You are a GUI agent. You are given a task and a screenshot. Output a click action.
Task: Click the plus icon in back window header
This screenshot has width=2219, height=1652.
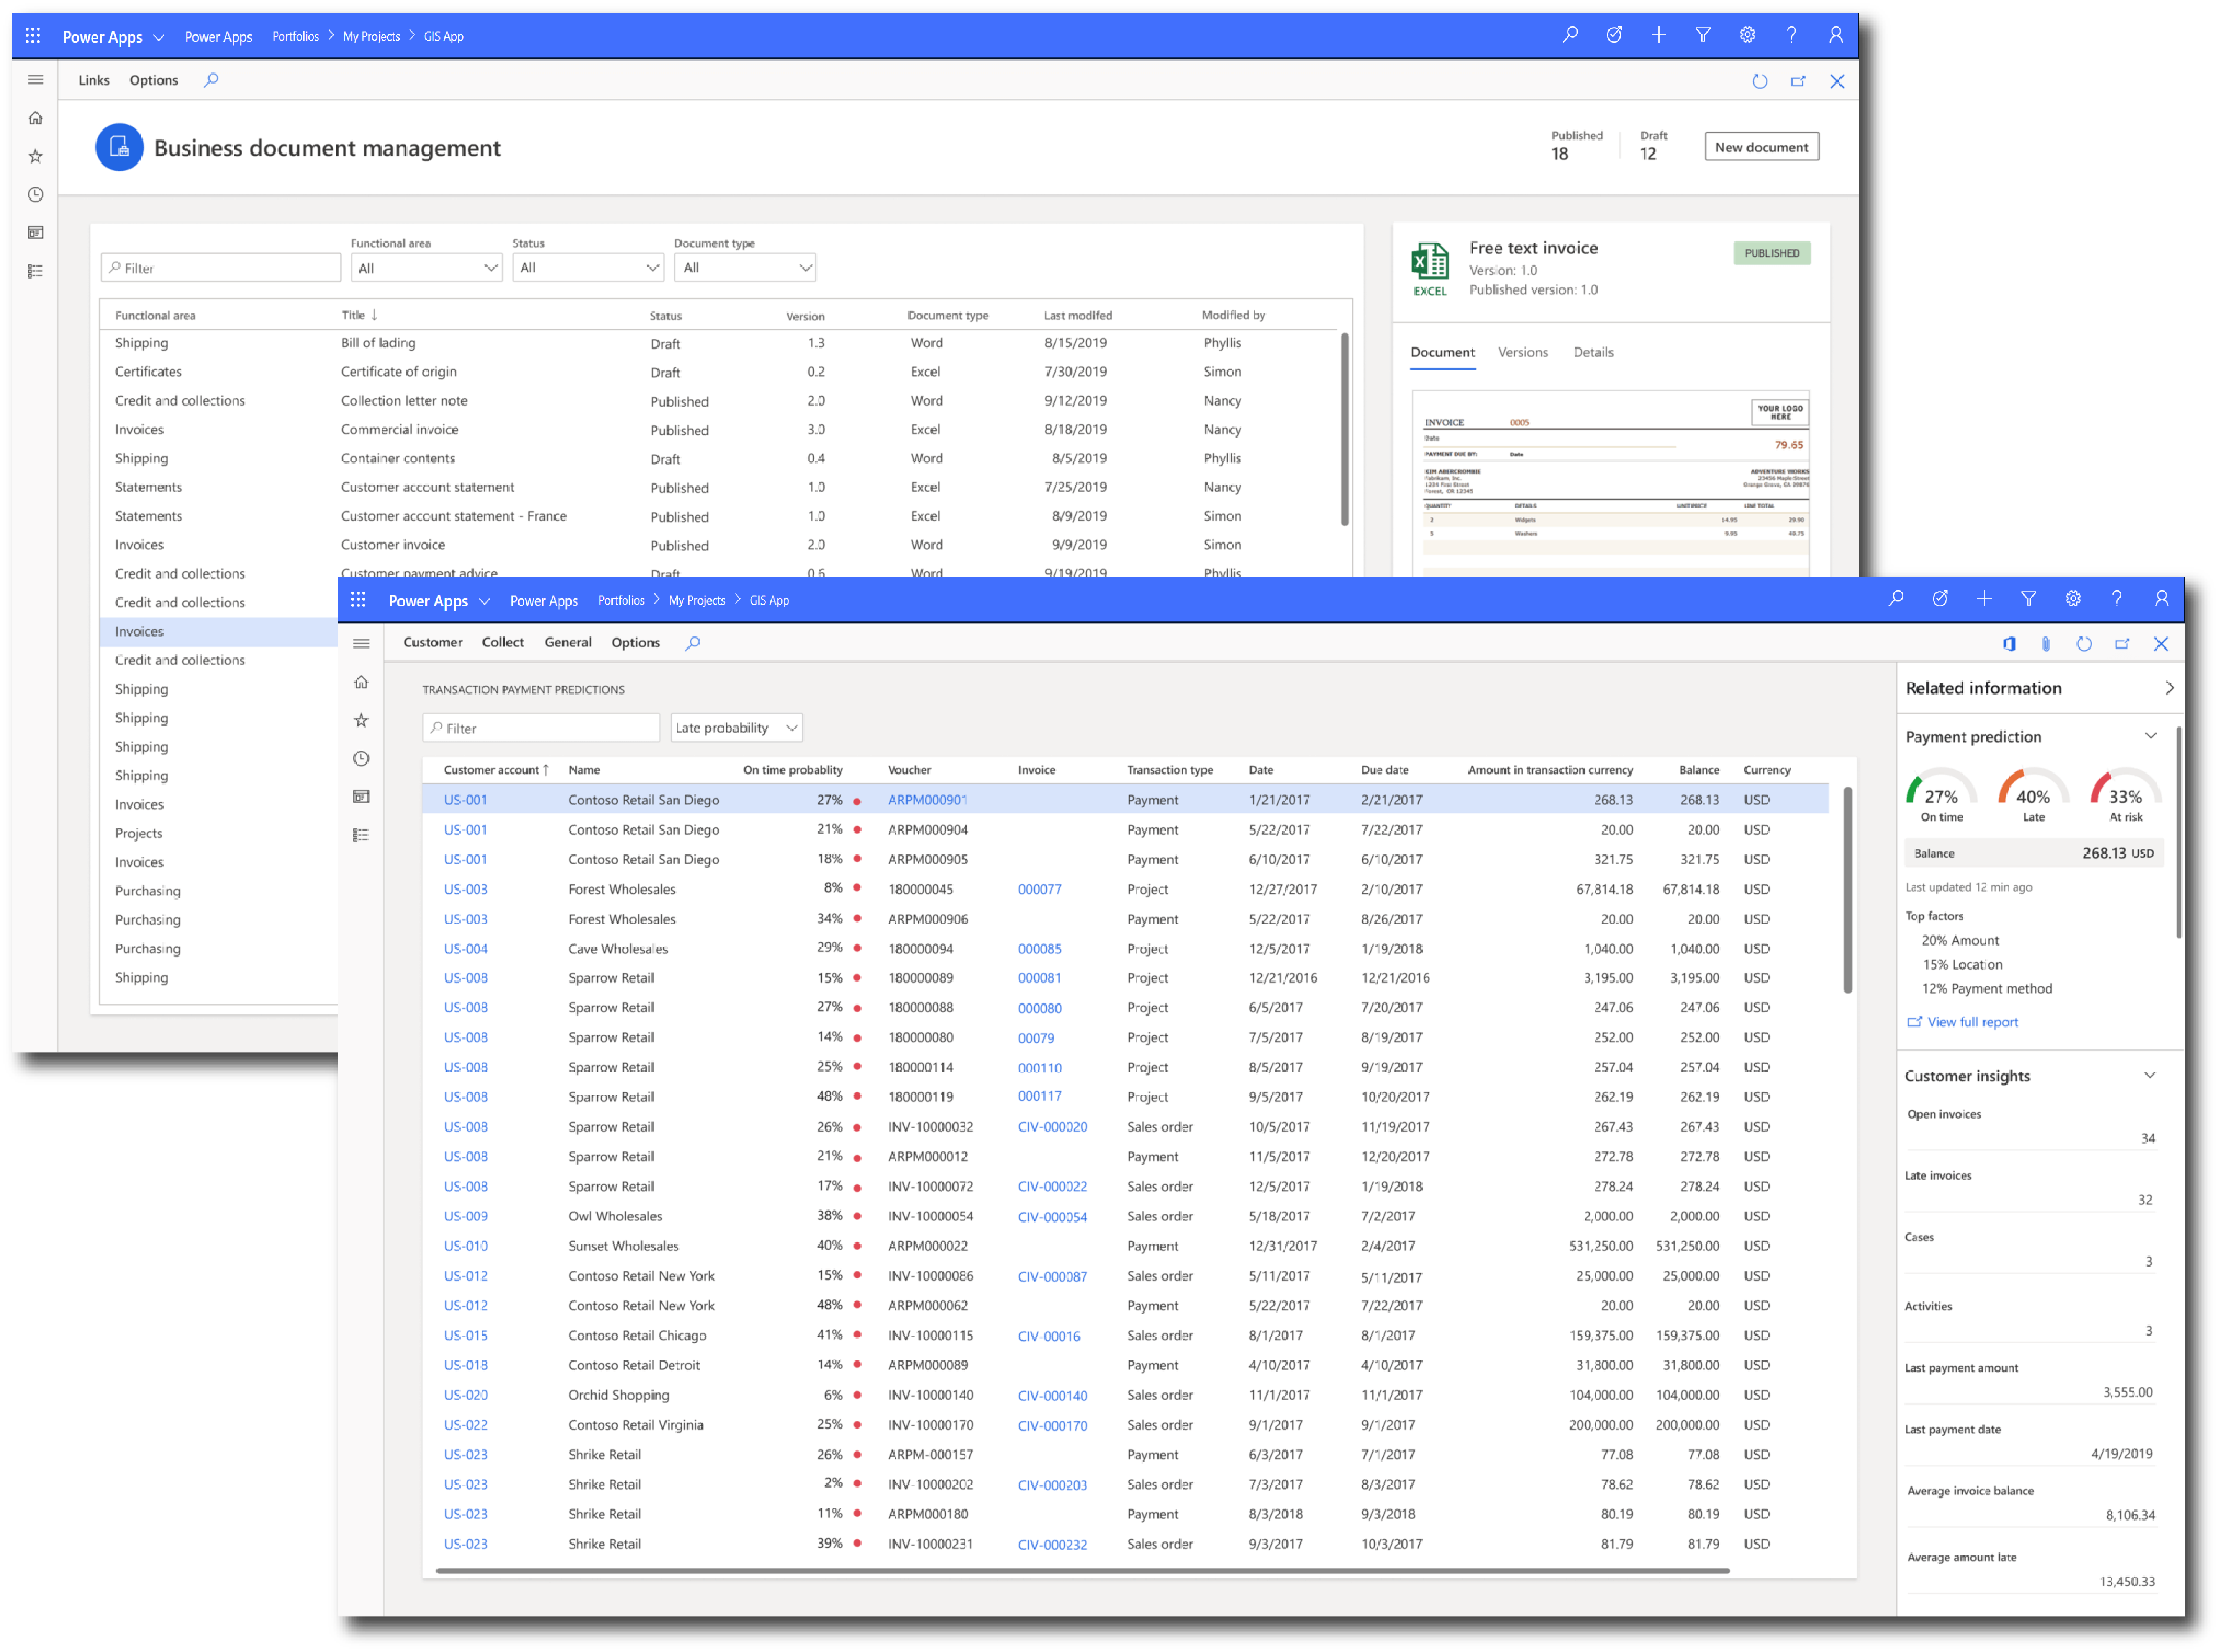coord(1658,35)
